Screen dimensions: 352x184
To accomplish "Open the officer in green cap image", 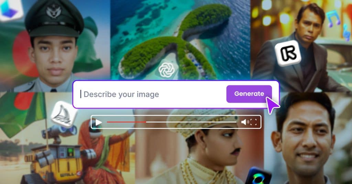I will point(55,46).
